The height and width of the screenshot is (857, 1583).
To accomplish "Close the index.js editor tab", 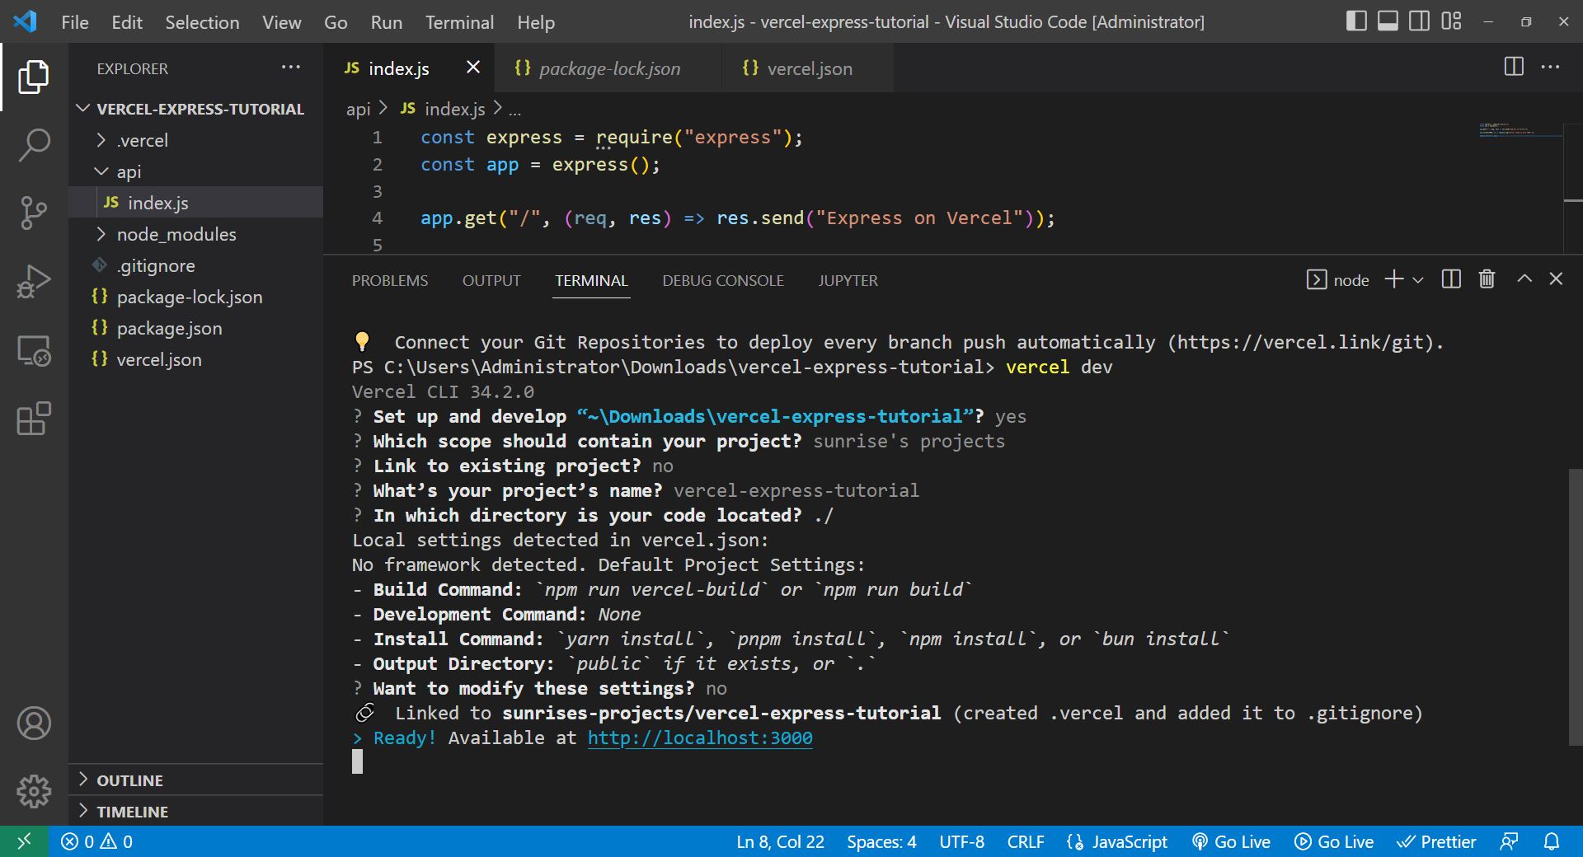I will pos(472,68).
